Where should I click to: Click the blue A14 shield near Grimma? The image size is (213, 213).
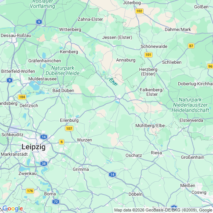point(112,175)
